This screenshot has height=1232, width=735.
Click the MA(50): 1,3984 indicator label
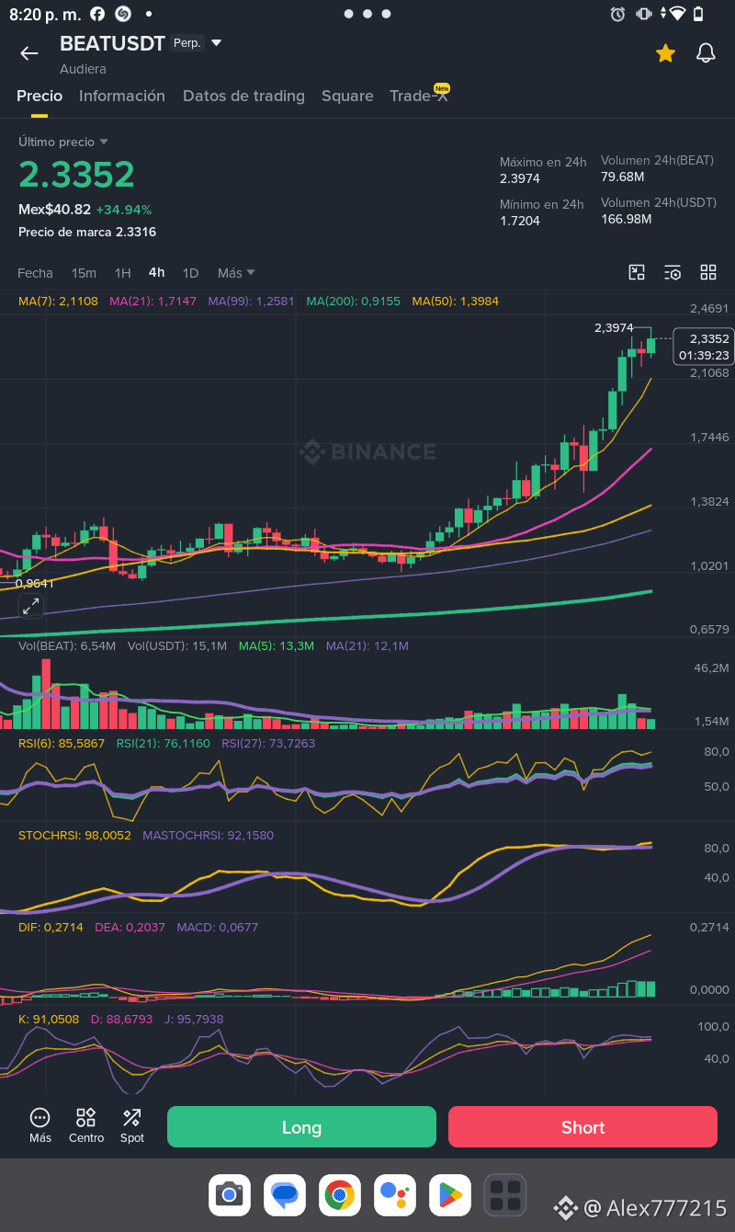[x=456, y=301]
